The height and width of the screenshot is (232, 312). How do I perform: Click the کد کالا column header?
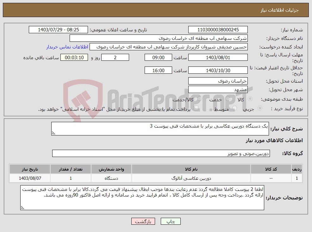click(271, 169)
